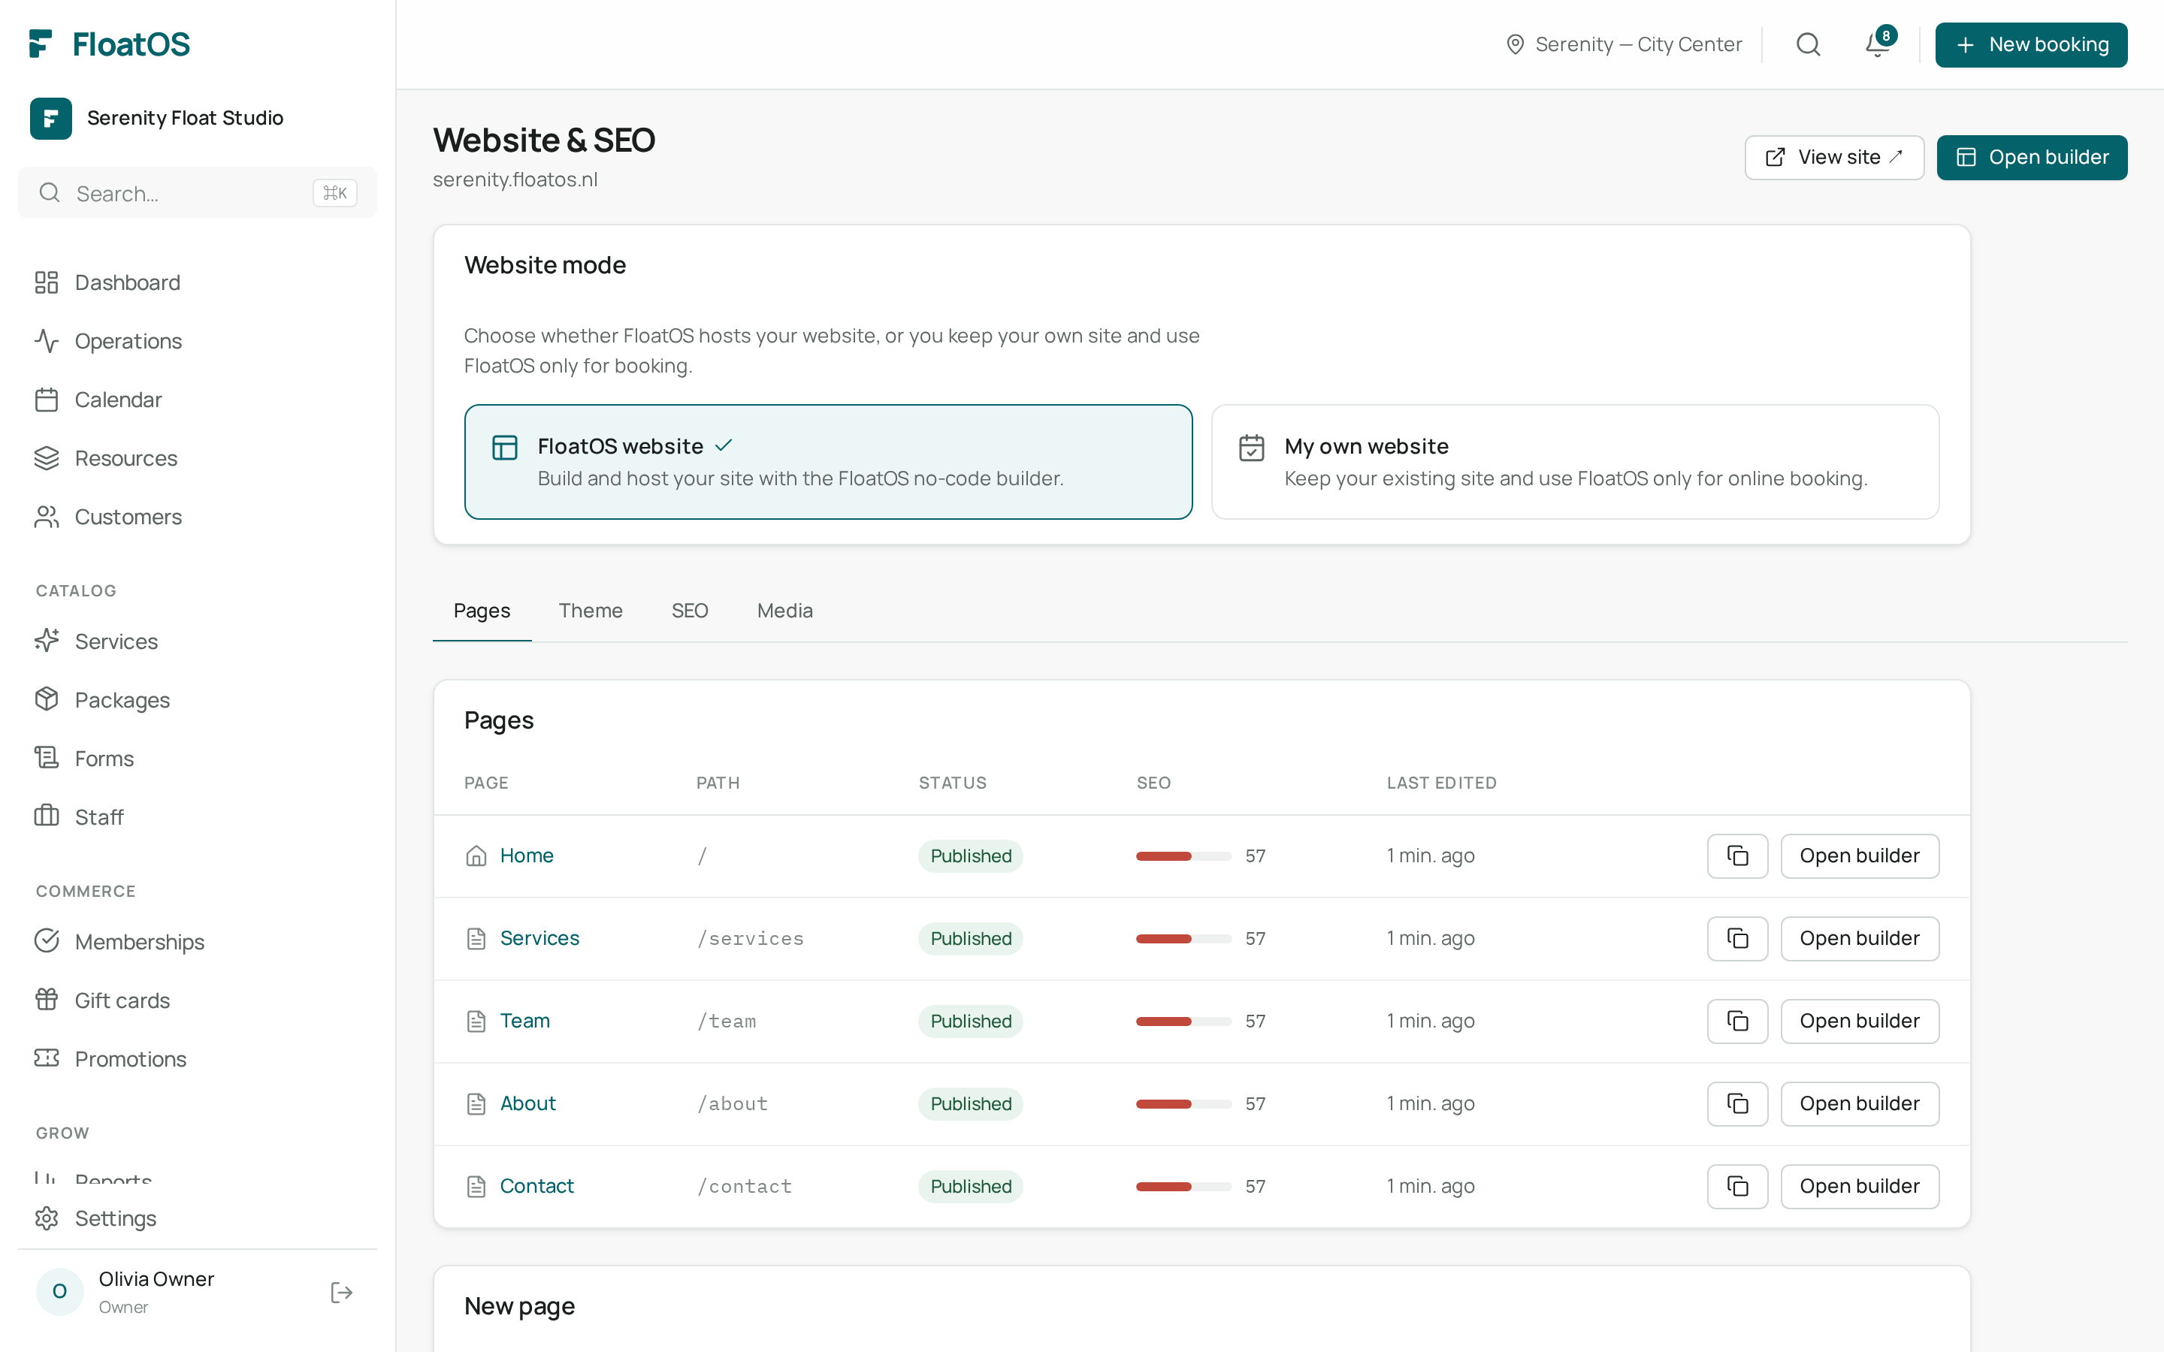Open builder for the Services page
Screen dimensions: 2164x1352
click(1859, 938)
